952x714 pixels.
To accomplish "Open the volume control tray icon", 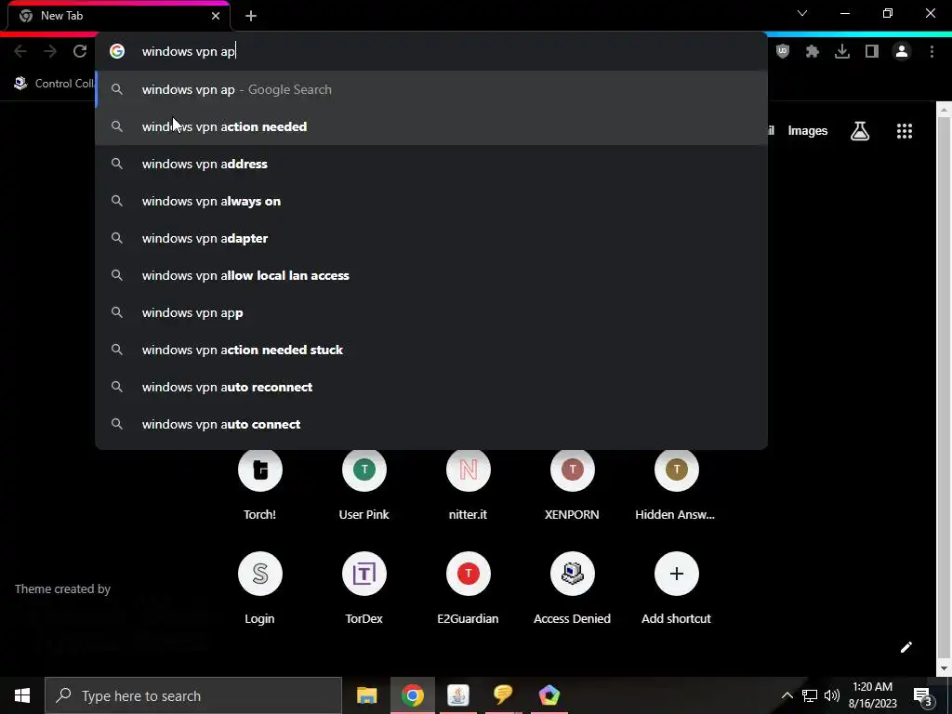I will (x=832, y=695).
